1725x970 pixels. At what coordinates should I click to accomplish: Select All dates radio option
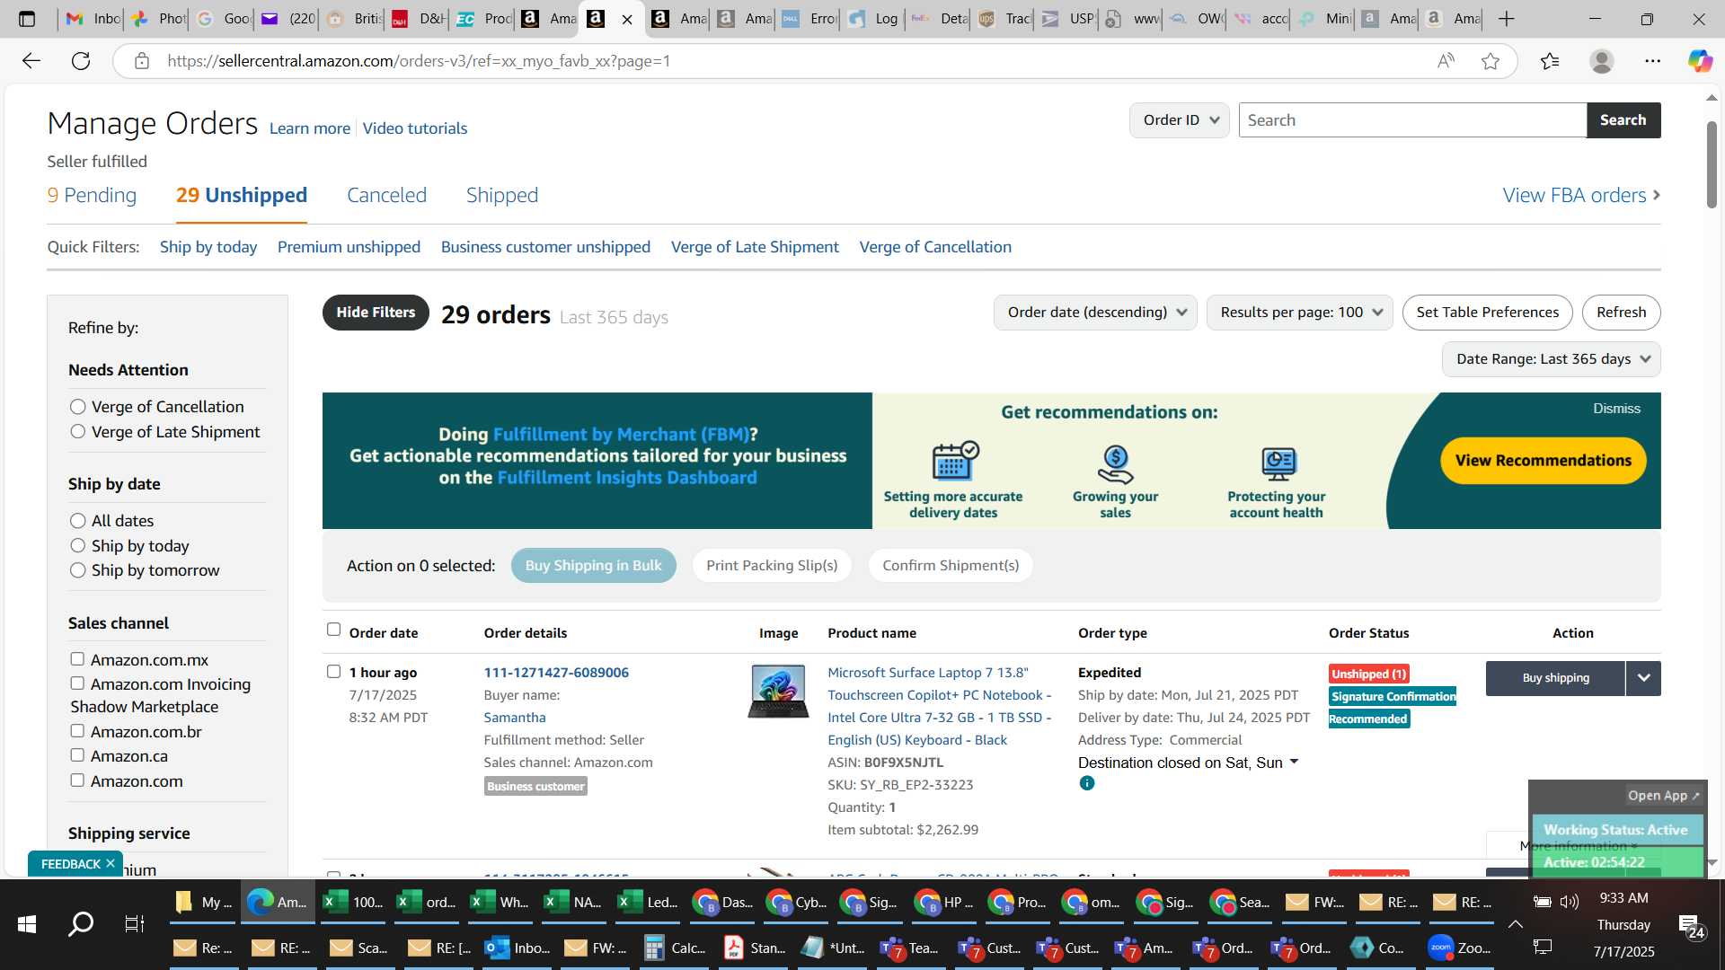tap(78, 521)
